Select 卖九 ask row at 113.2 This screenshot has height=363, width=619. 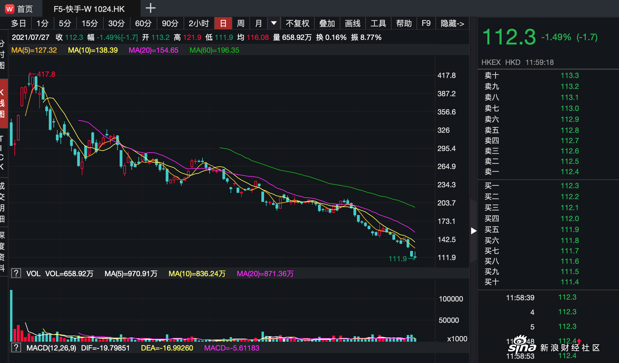pos(548,86)
